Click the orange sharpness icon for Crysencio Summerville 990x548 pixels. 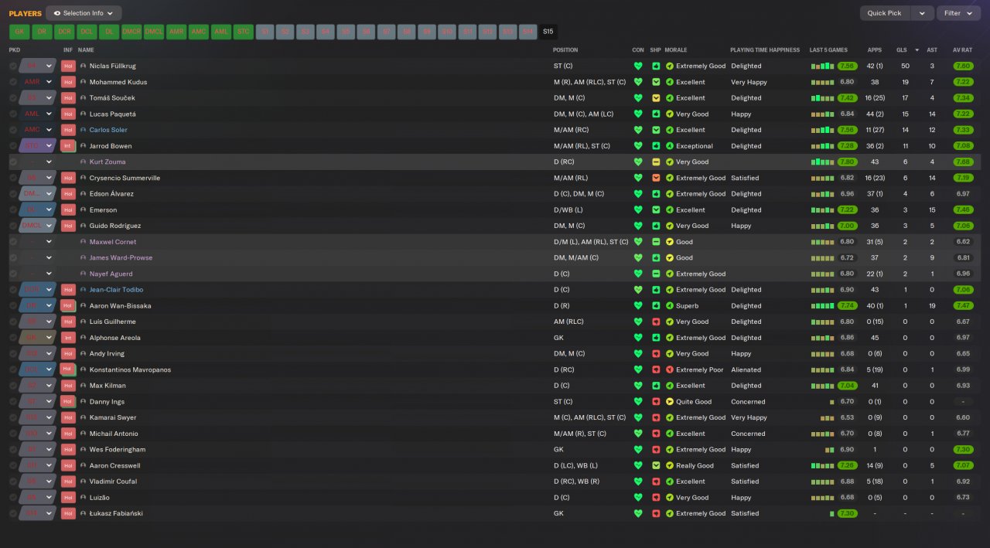(656, 178)
